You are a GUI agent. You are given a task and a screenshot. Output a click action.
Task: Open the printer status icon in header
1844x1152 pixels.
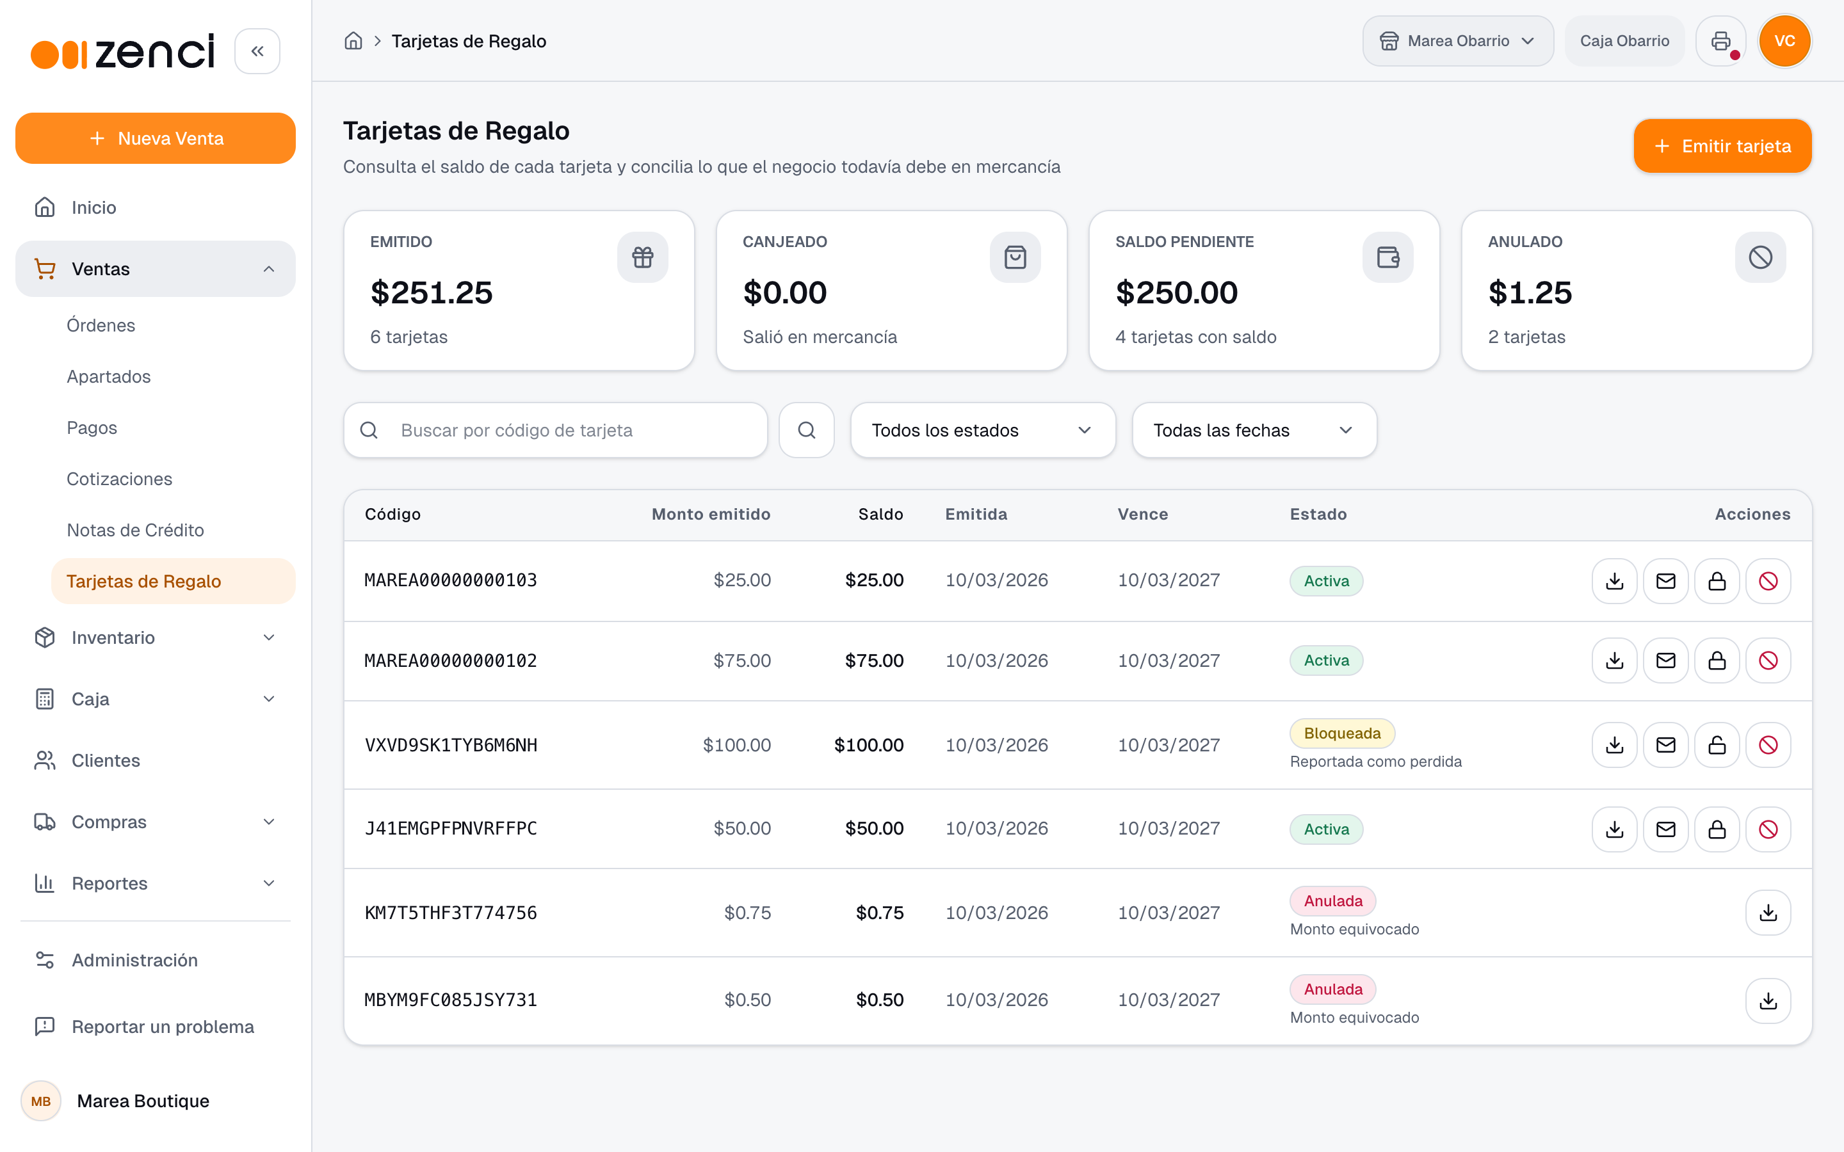point(1720,41)
